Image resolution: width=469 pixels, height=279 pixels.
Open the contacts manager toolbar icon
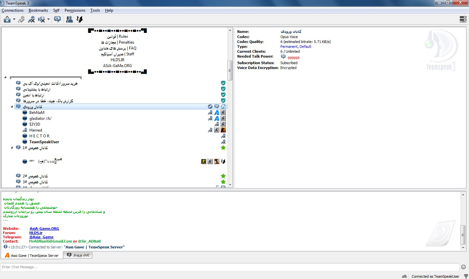pyautogui.click(x=70, y=20)
